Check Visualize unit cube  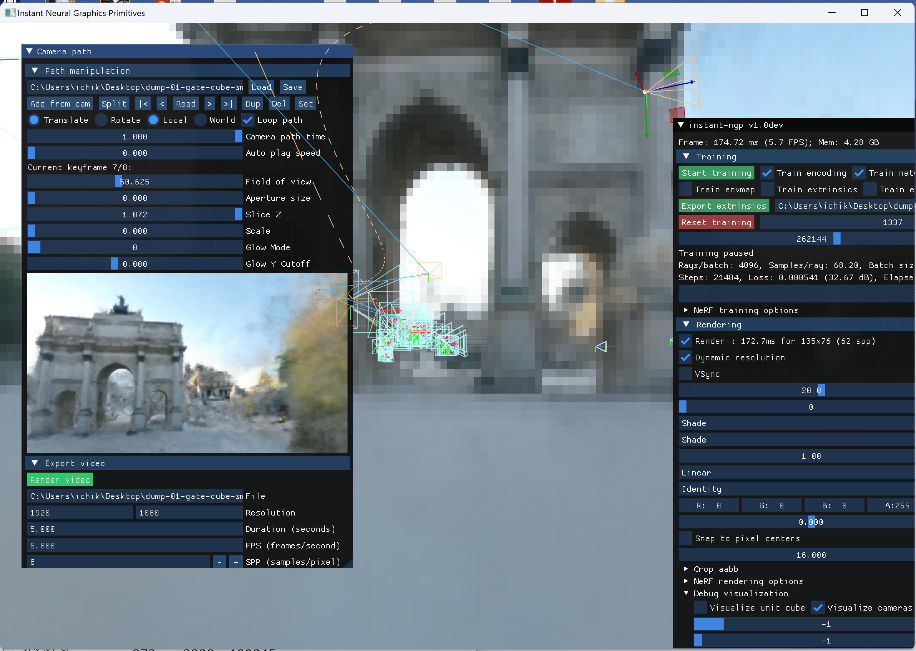tap(700, 608)
